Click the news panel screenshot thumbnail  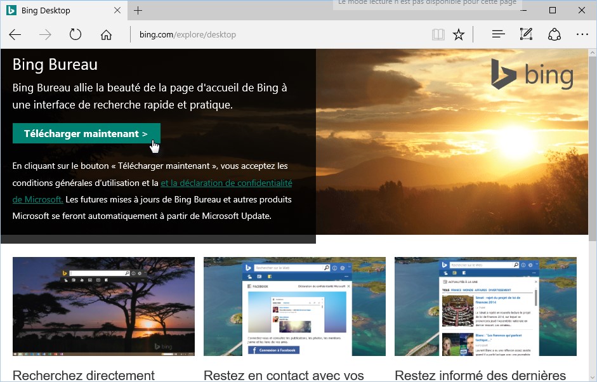(x=485, y=306)
